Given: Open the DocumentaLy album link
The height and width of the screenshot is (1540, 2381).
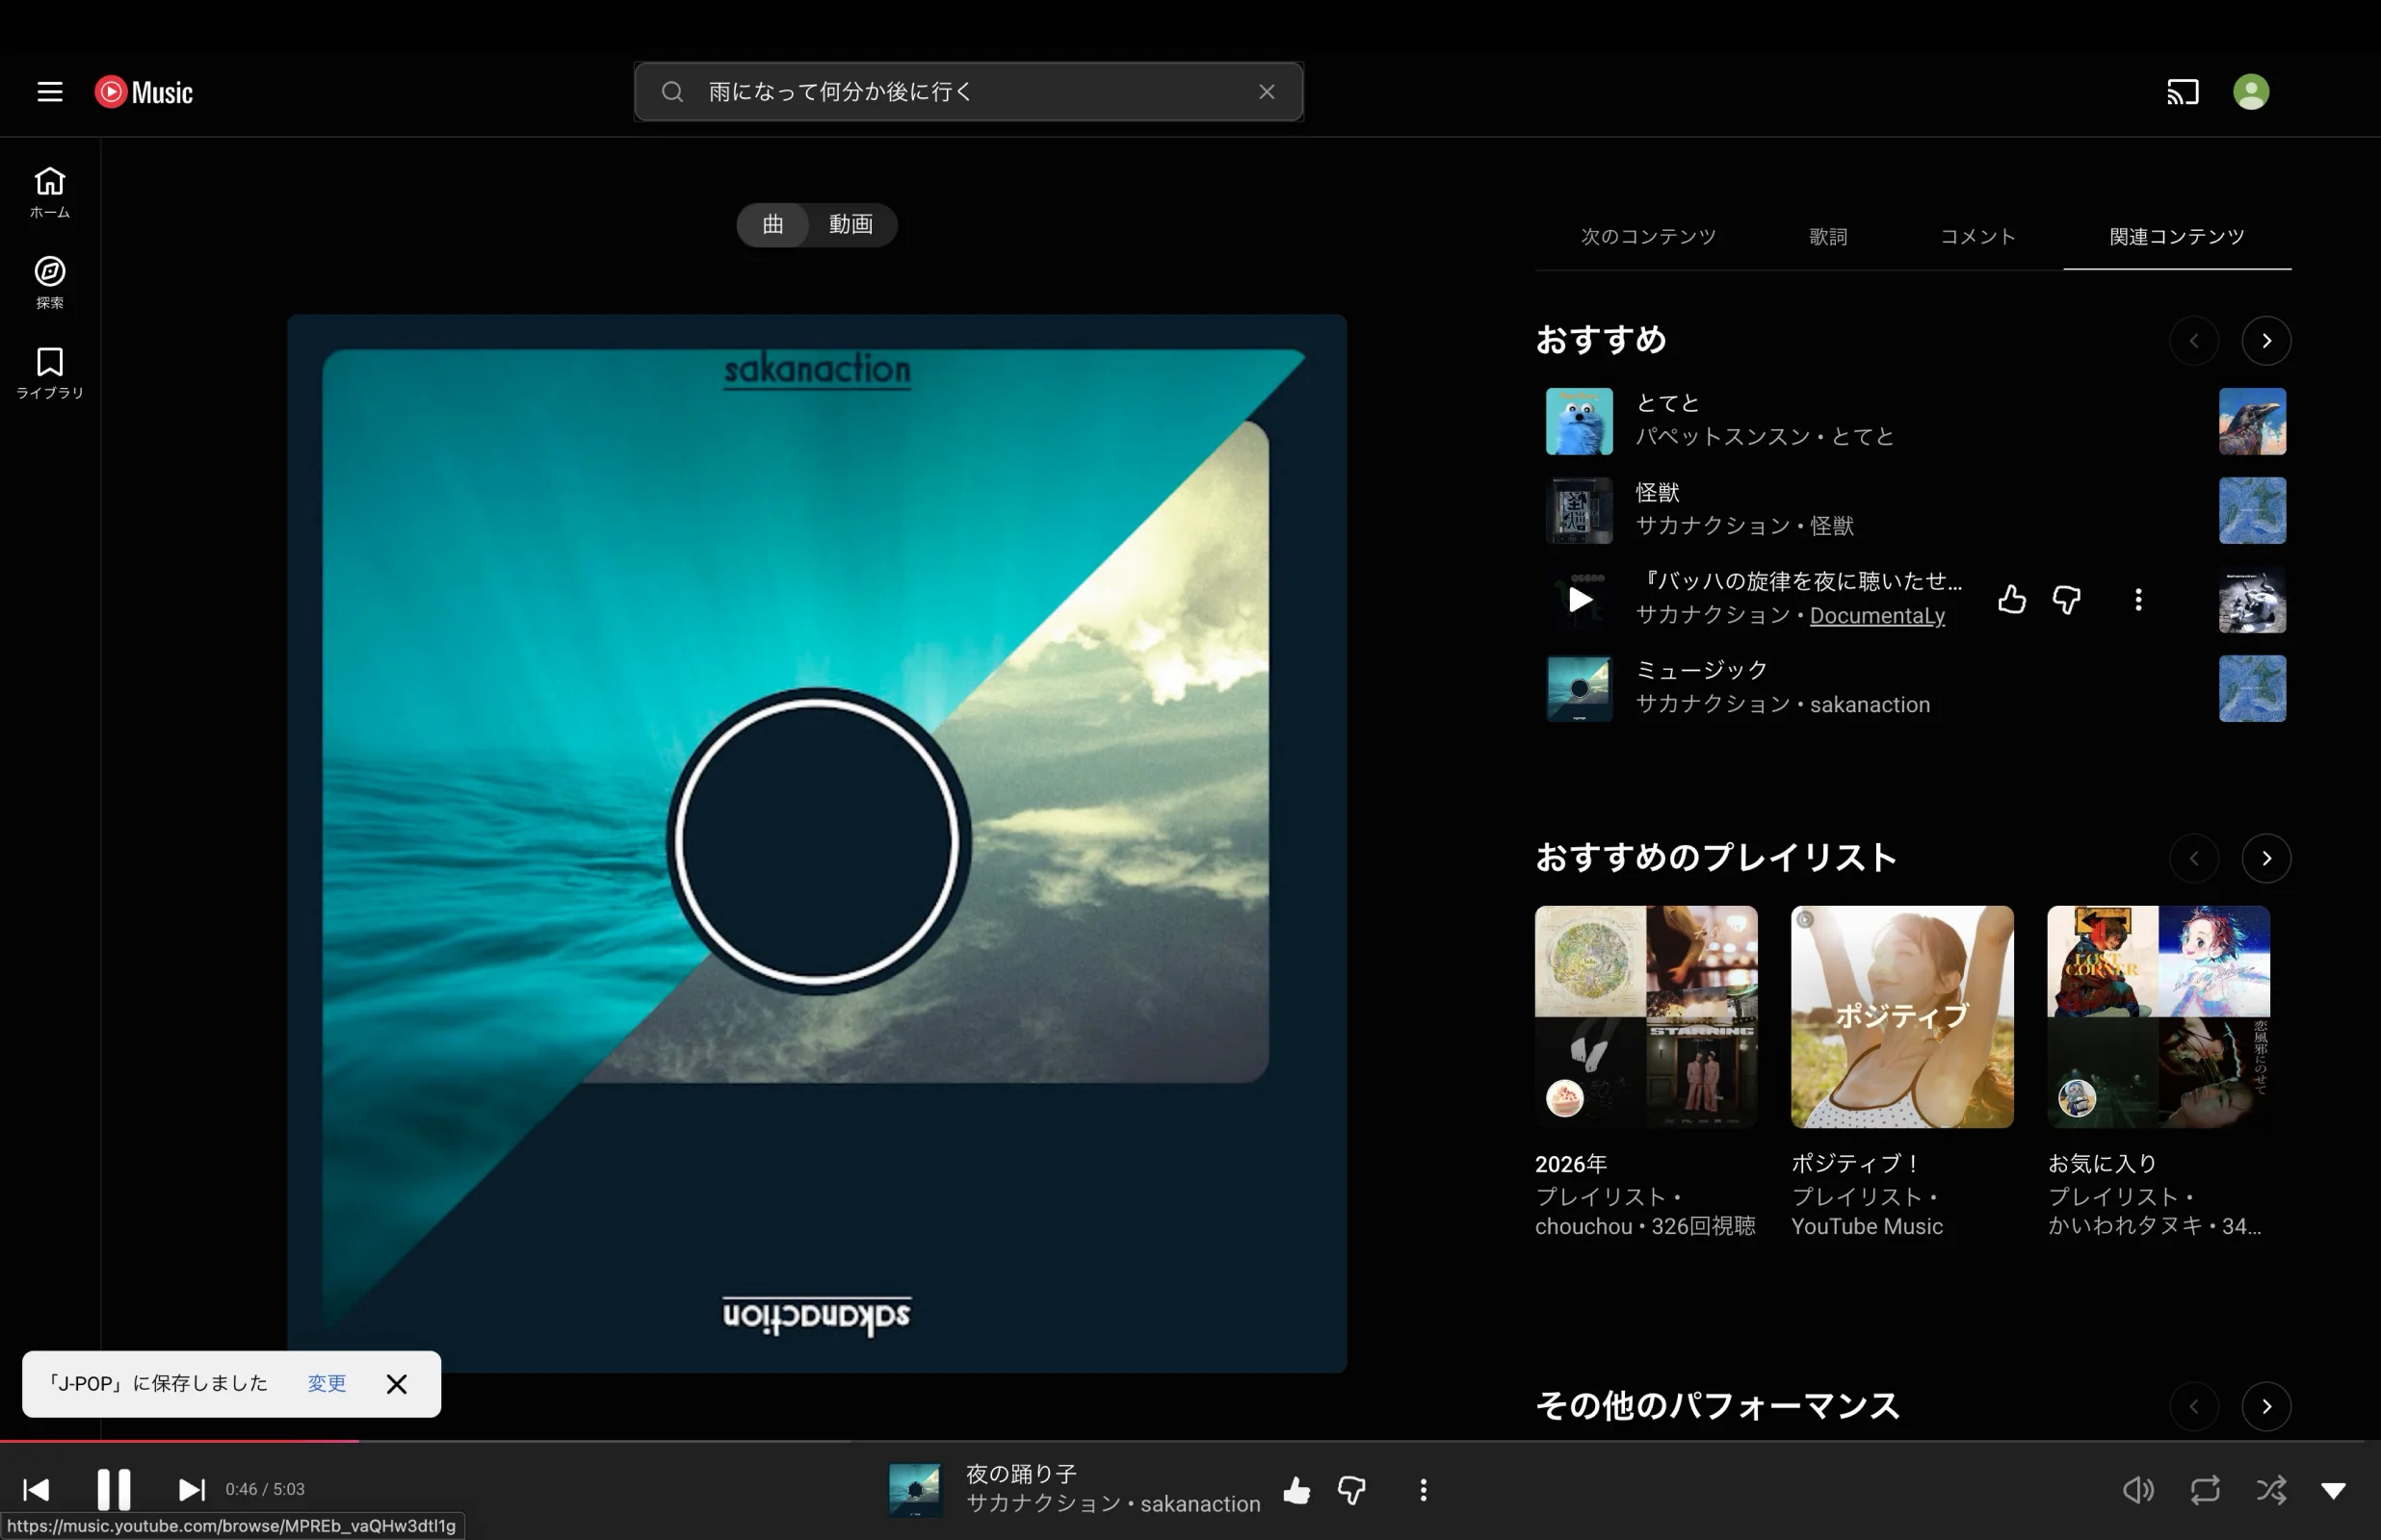Looking at the screenshot, I should pyautogui.click(x=1877, y=615).
